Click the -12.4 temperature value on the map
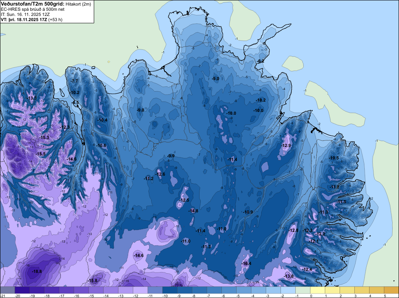Image resolution: width=399 pixels, height=298 pixels. click(307, 269)
